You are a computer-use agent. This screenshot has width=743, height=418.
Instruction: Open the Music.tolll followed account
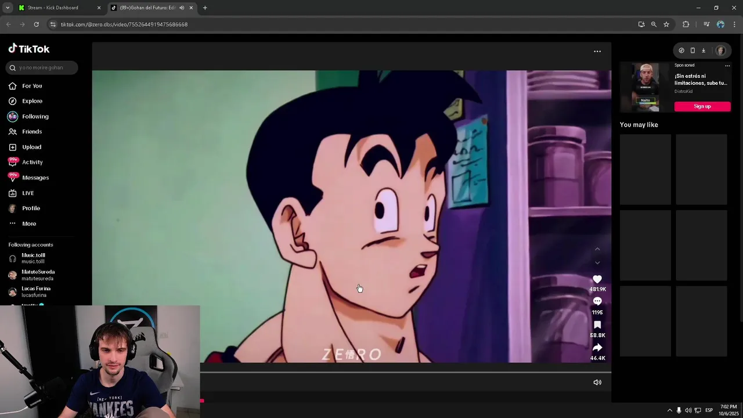click(33, 258)
